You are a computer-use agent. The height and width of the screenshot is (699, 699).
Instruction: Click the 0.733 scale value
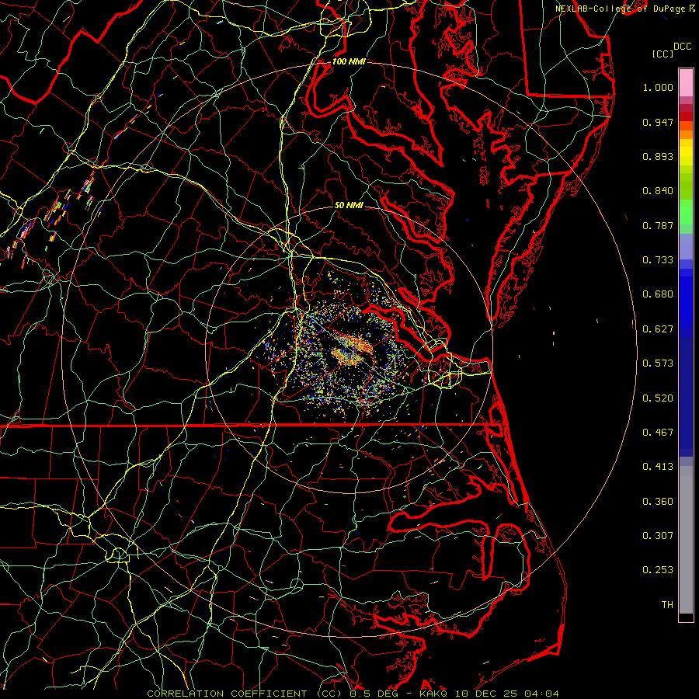tap(658, 260)
